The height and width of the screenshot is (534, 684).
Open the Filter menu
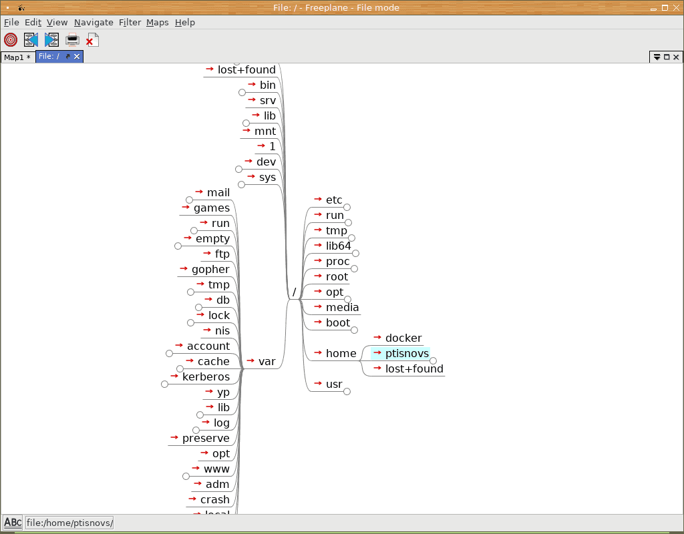coord(130,22)
